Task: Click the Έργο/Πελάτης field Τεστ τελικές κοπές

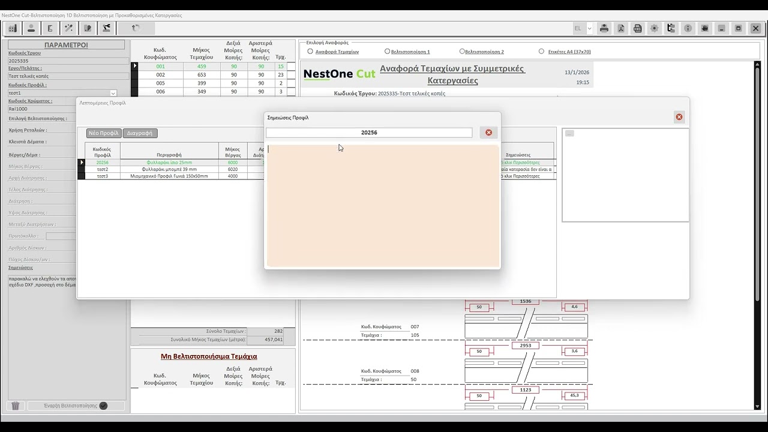Action: click(68, 76)
